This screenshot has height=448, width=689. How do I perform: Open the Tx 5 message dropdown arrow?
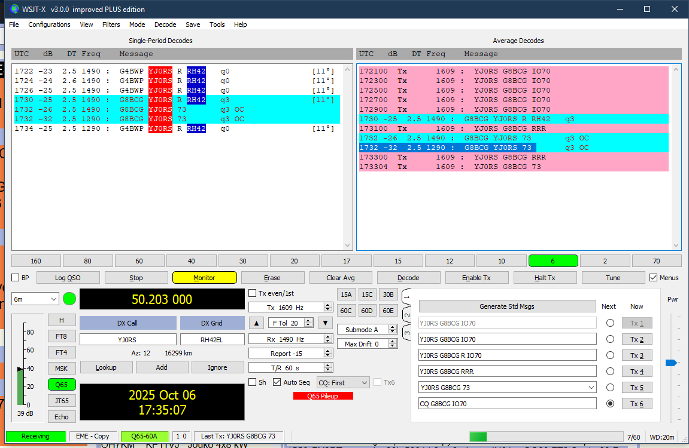point(591,388)
